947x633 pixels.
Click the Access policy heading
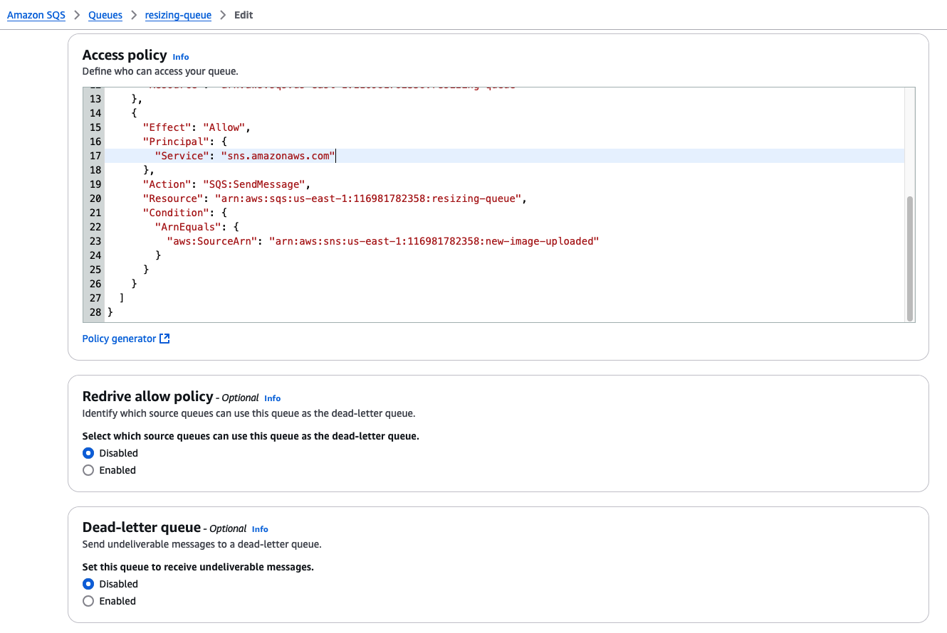click(125, 55)
